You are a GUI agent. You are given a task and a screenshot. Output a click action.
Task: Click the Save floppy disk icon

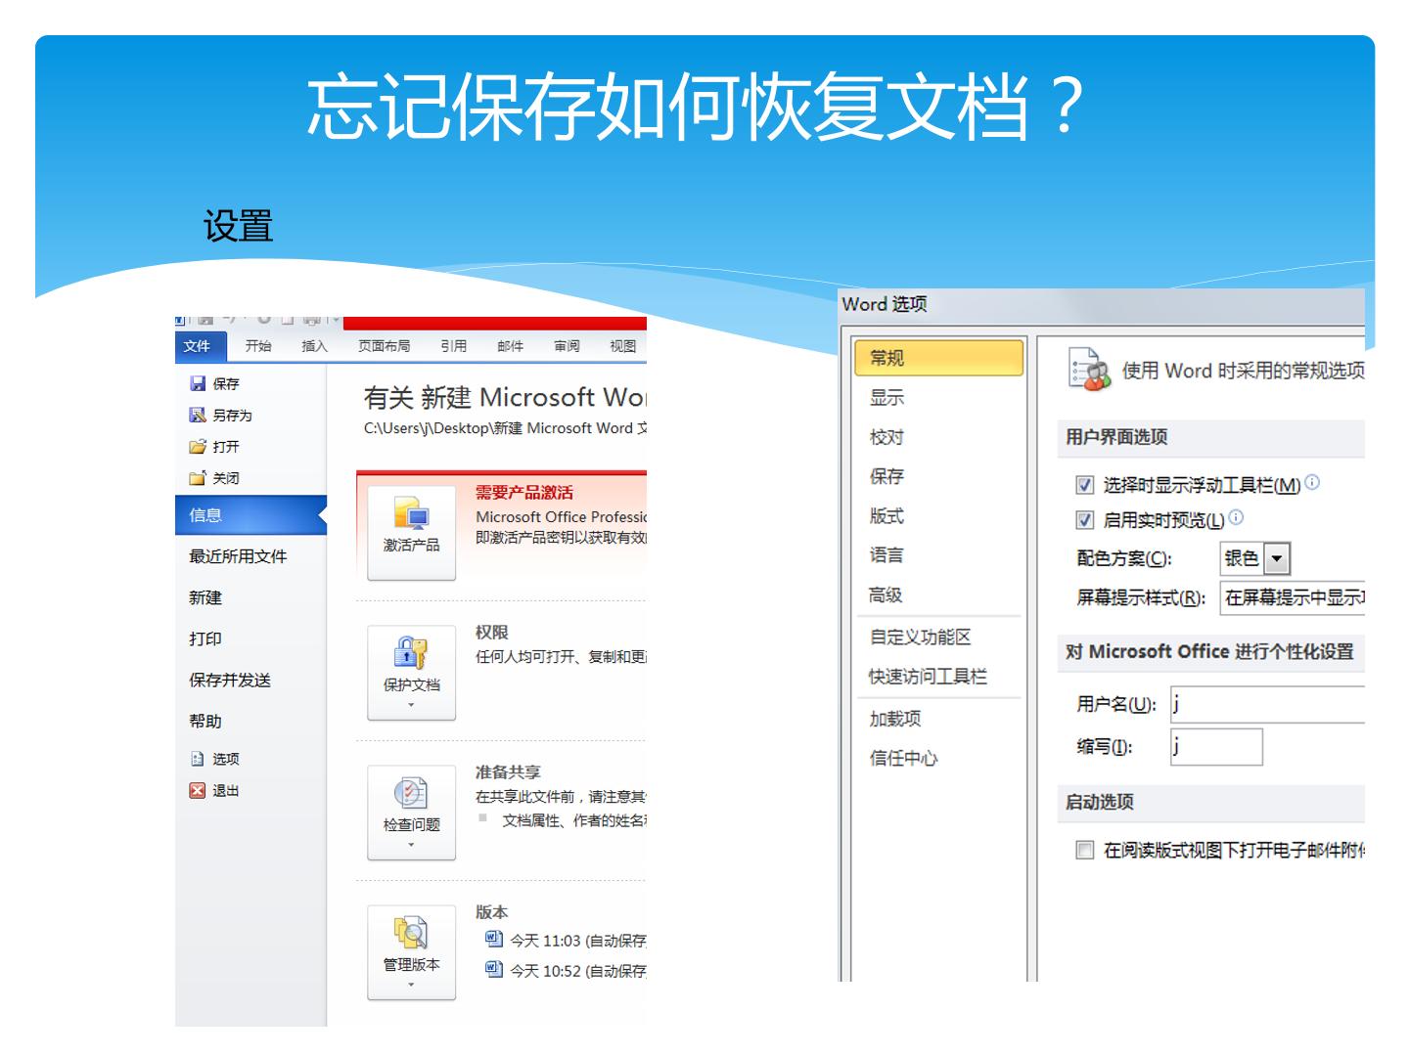[x=198, y=384]
